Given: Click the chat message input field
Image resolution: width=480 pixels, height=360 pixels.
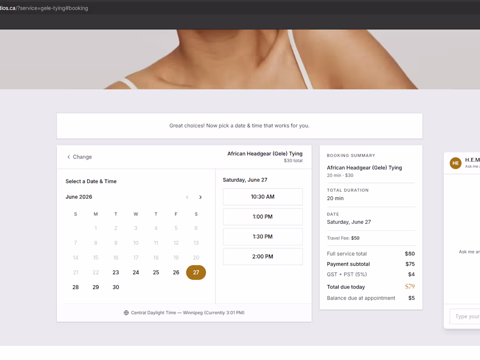Looking at the screenshot, I should point(465,316).
